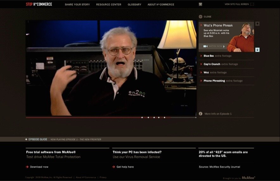Jump to the third chapter dot on timeline
The height and width of the screenshot is (181, 280).
(x=154, y=118)
